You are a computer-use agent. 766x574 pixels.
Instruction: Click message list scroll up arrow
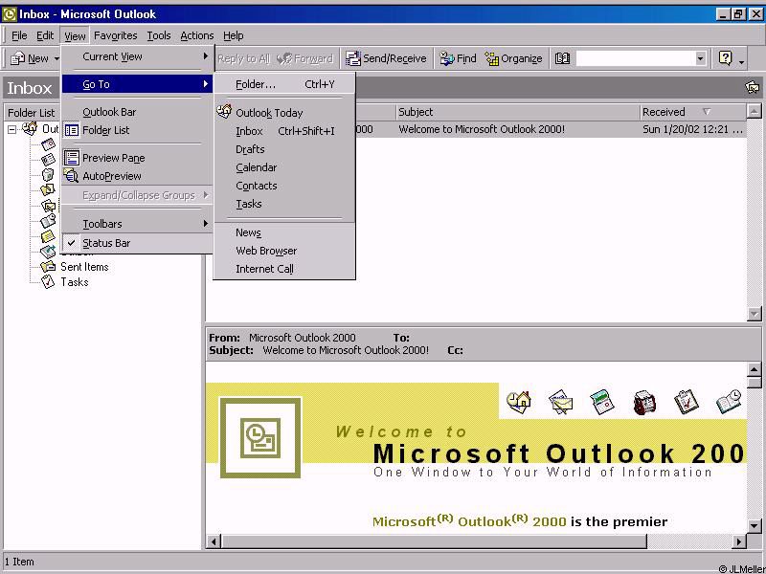(x=755, y=112)
